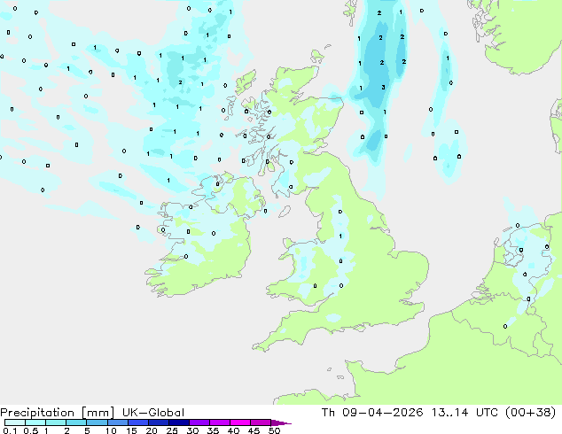Click the "3" precipitation value on map
This screenshot has height=434, width=562.
coord(383,88)
